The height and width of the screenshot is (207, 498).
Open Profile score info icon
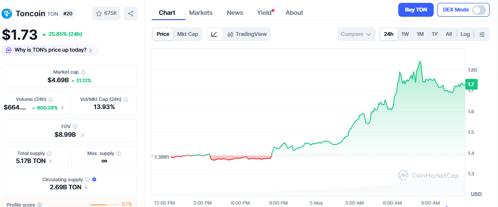(39, 205)
